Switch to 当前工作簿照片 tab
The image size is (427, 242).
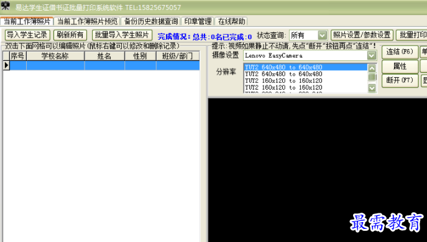(x=27, y=21)
